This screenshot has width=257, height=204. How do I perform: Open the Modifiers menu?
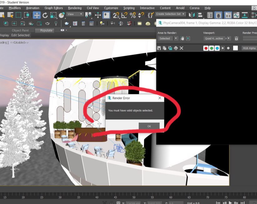tap(15, 8)
